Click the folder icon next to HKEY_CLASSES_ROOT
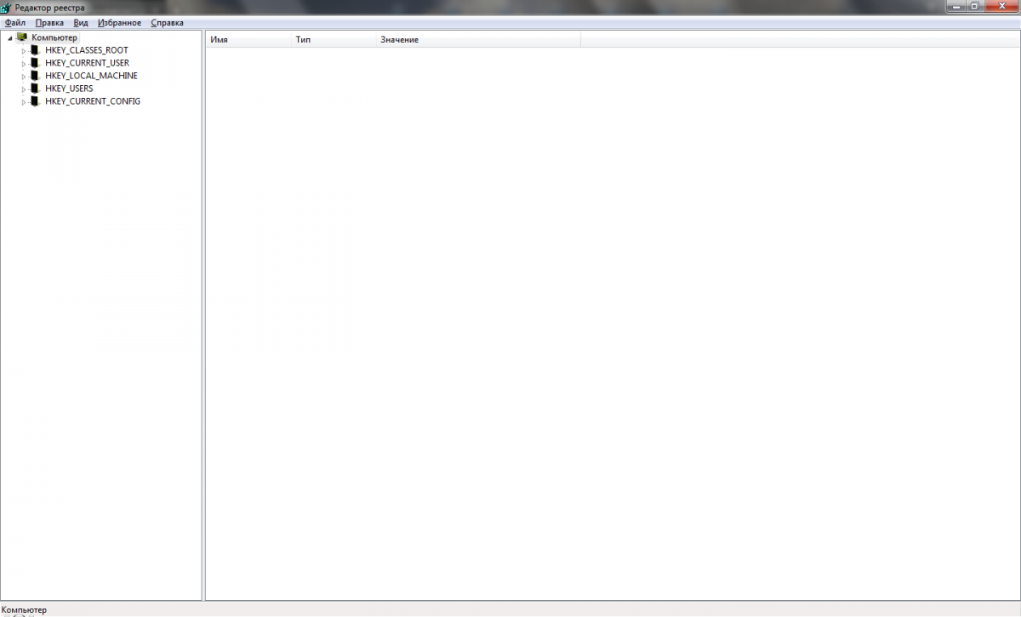Screen dimensions: 1021x617 pyautogui.click(x=35, y=50)
